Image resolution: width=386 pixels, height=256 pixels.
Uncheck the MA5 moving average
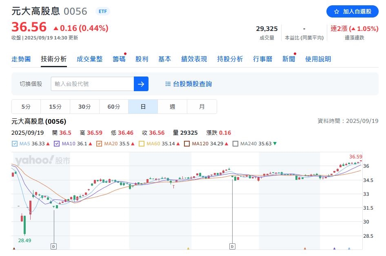tap(14, 144)
